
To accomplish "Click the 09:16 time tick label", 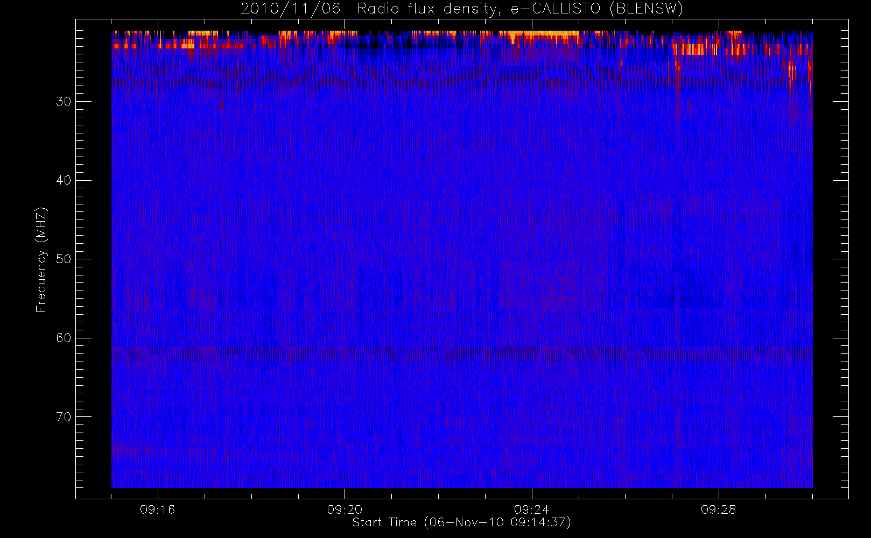I will [158, 509].
